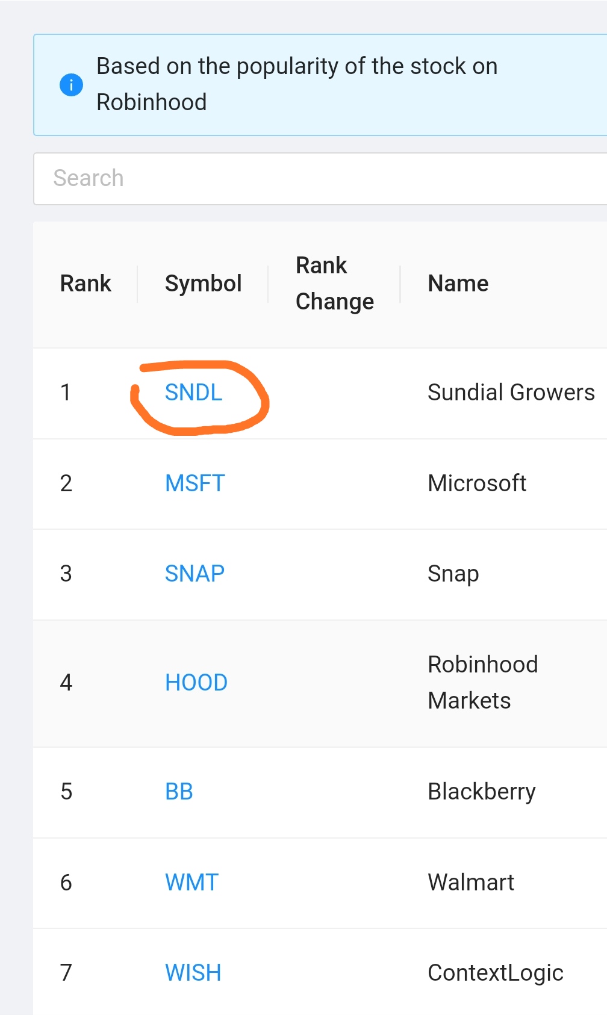
Task: Open the BB stock symbol link
Action: point(179,792)
